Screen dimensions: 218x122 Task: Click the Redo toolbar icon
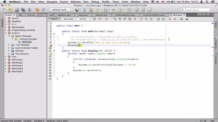point(43,10)
